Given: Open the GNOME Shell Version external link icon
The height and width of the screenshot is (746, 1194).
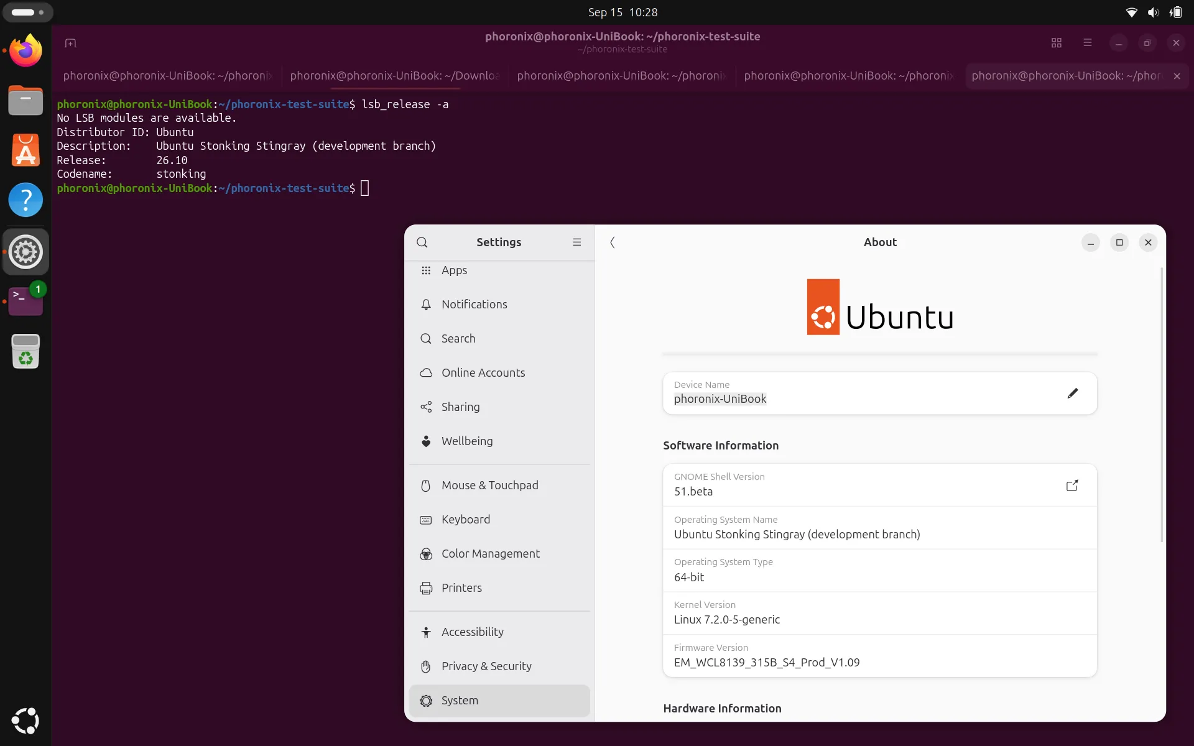Looking at the screenshot, I should pos(1072,486).
